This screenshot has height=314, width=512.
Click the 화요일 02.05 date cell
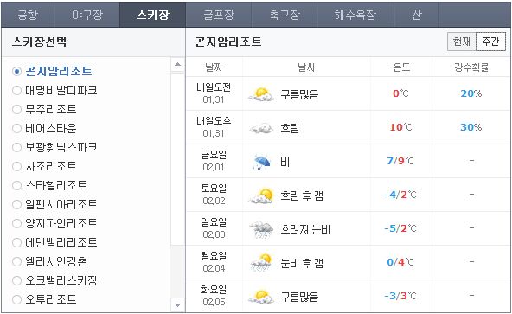(x=214, y=295)
